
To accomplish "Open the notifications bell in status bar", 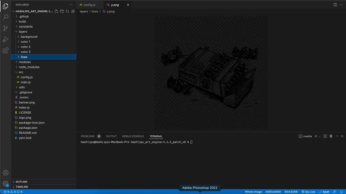I will (x=341, y=192).
